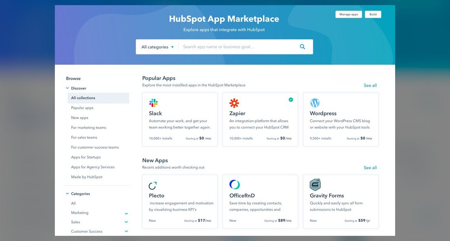Open For customer success teams collection

(95, 147)
